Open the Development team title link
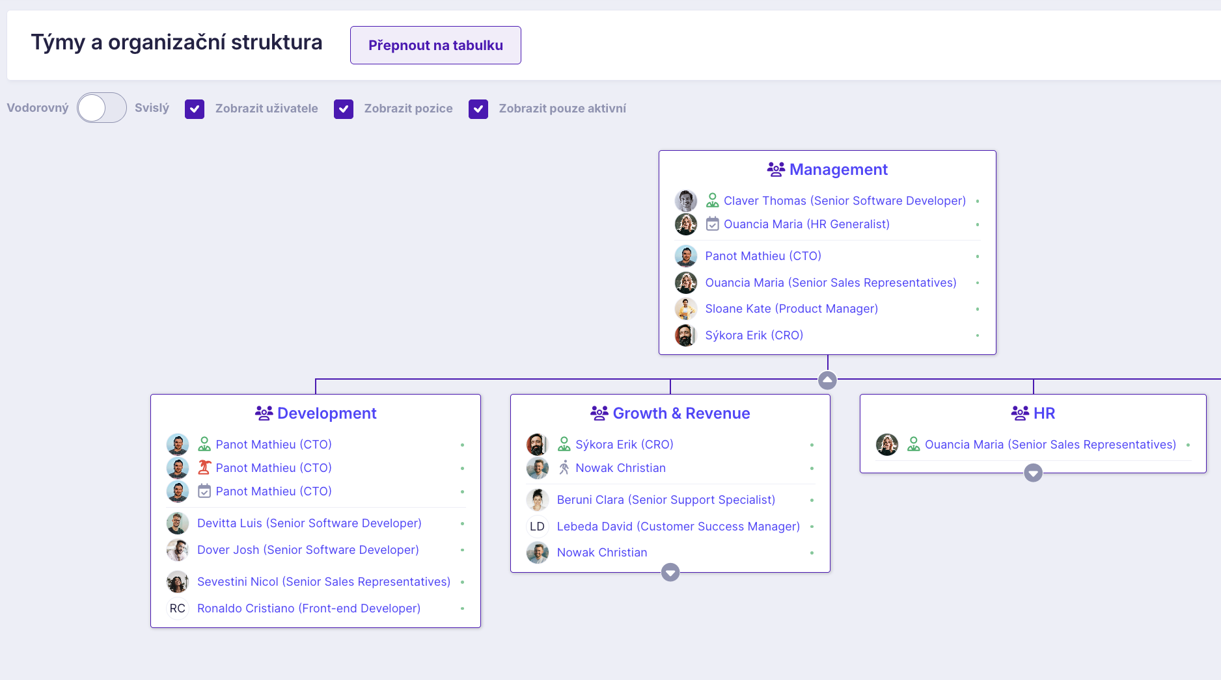 click(x=327, y=413)
